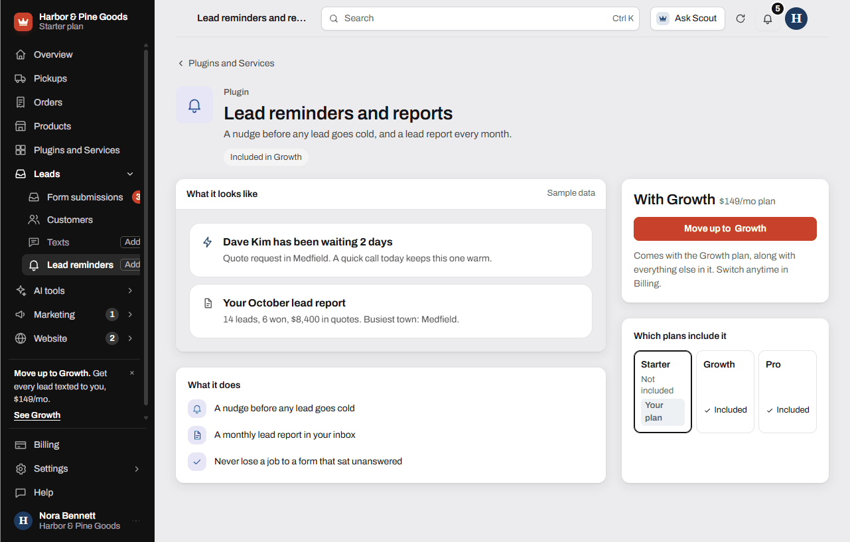
Task: Select Plugins and Services in sidebar
Action: [x=76, y=150]
